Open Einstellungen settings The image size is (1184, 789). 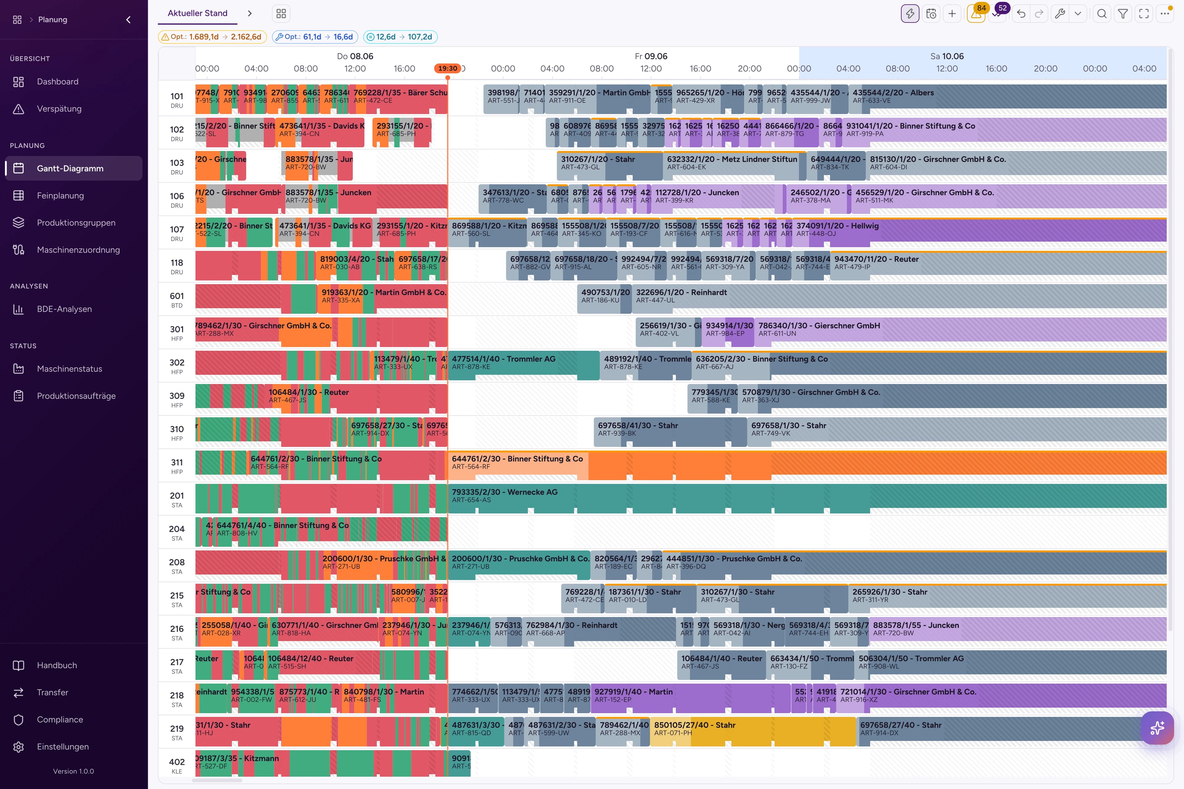click(x=73, y=747)
